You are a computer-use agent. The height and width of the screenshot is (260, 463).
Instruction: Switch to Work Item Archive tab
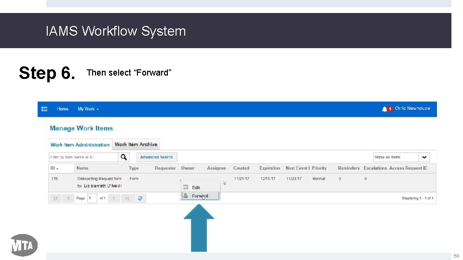(x=136, y=144)
